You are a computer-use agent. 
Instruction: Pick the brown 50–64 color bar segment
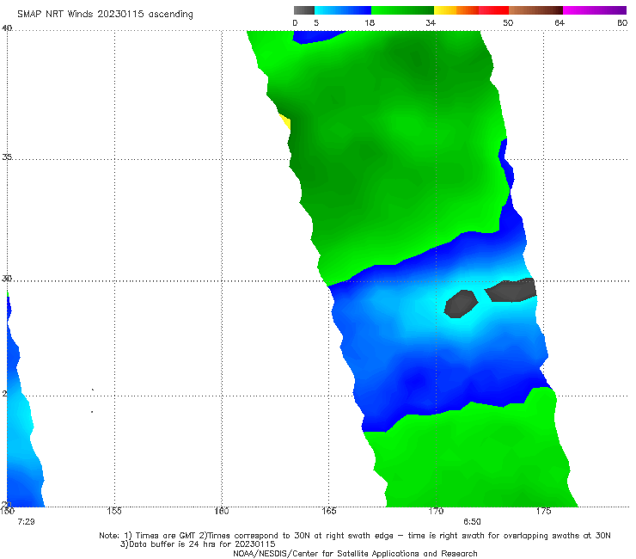point(535,10)
